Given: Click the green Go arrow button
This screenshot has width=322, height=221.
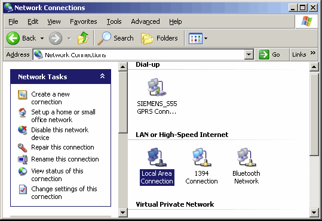Looking at the screenshot, I should pos(264,54).
